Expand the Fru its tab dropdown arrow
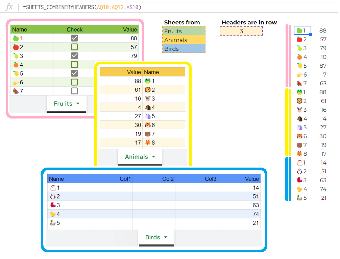The width and height of the screenshot is (340, 259). pos(78,104)
